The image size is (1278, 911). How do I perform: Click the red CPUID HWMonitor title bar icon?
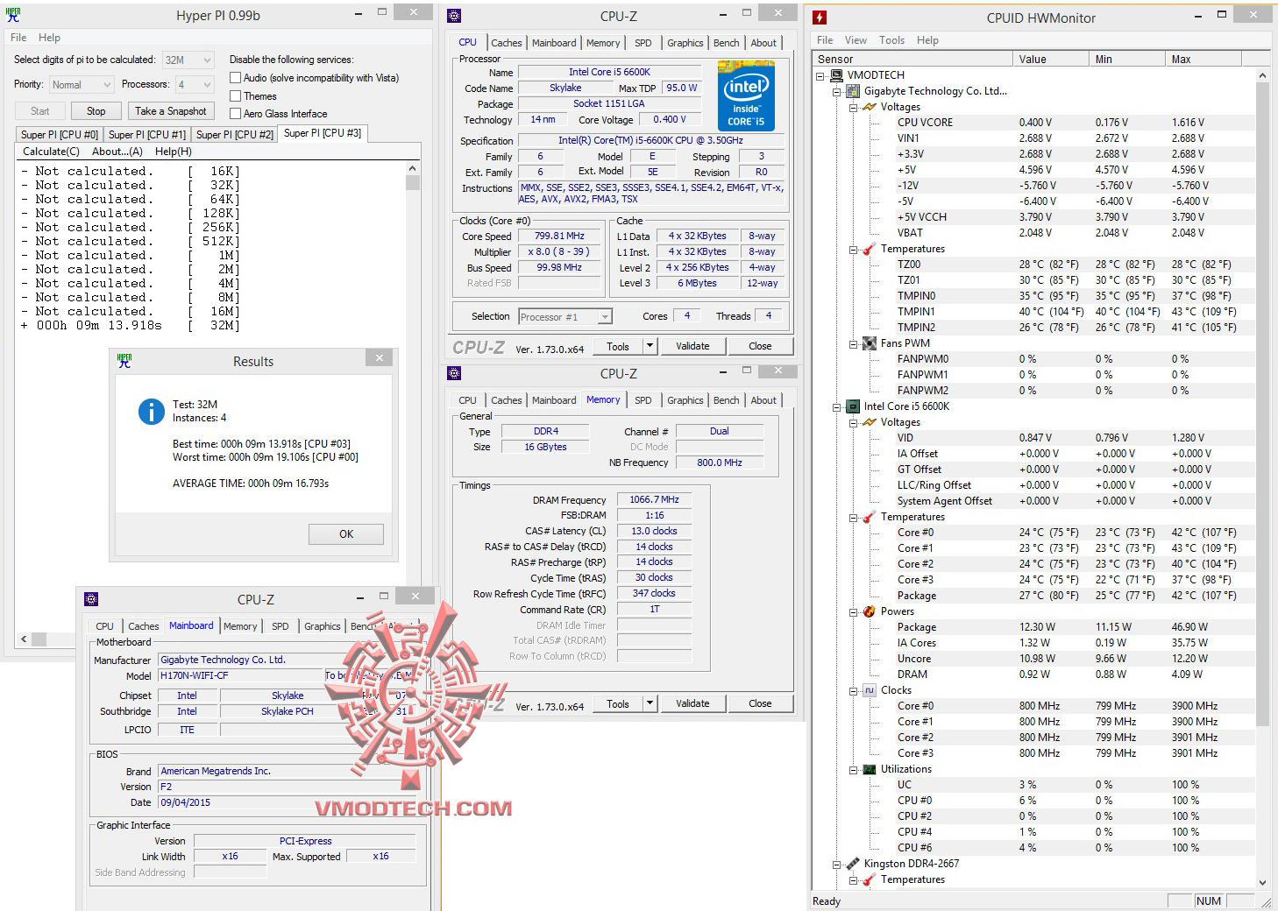(820, 18)
